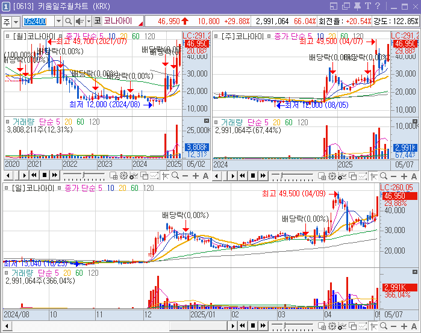
Task: Zoom in monthly chart with plus icon
Action: 196,176
